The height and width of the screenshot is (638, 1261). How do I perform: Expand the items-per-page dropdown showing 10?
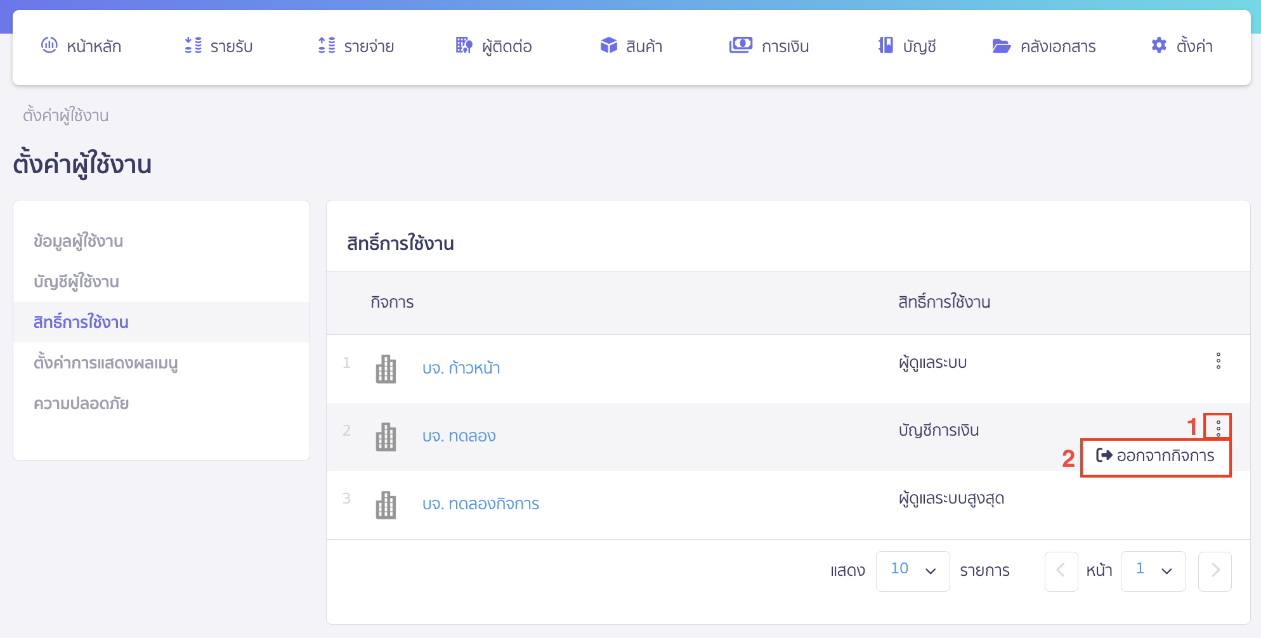coord(913,570)
